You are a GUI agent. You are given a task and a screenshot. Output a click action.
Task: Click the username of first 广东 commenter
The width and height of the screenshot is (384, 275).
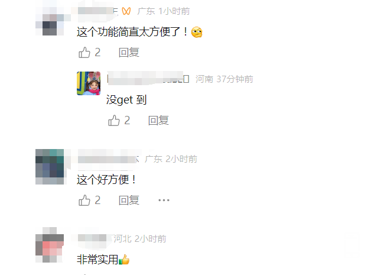pyautogui.click(x=98, y=11)
